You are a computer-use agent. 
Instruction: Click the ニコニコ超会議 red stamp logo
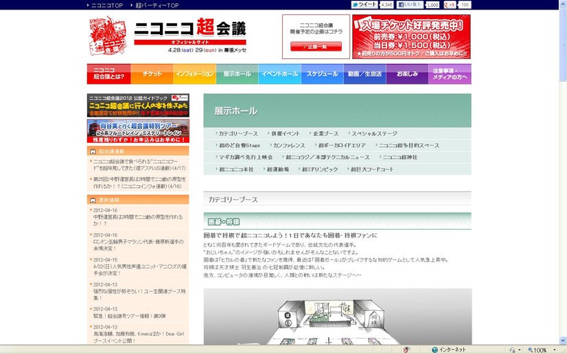point(108,36)
